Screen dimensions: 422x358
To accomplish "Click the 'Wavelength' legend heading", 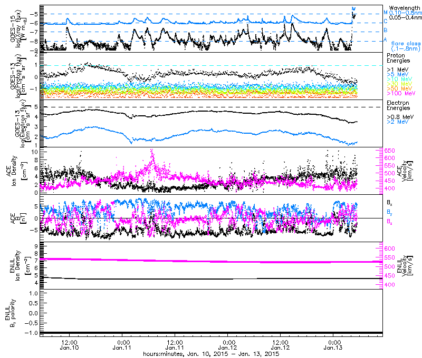I will tap(404, 8).
